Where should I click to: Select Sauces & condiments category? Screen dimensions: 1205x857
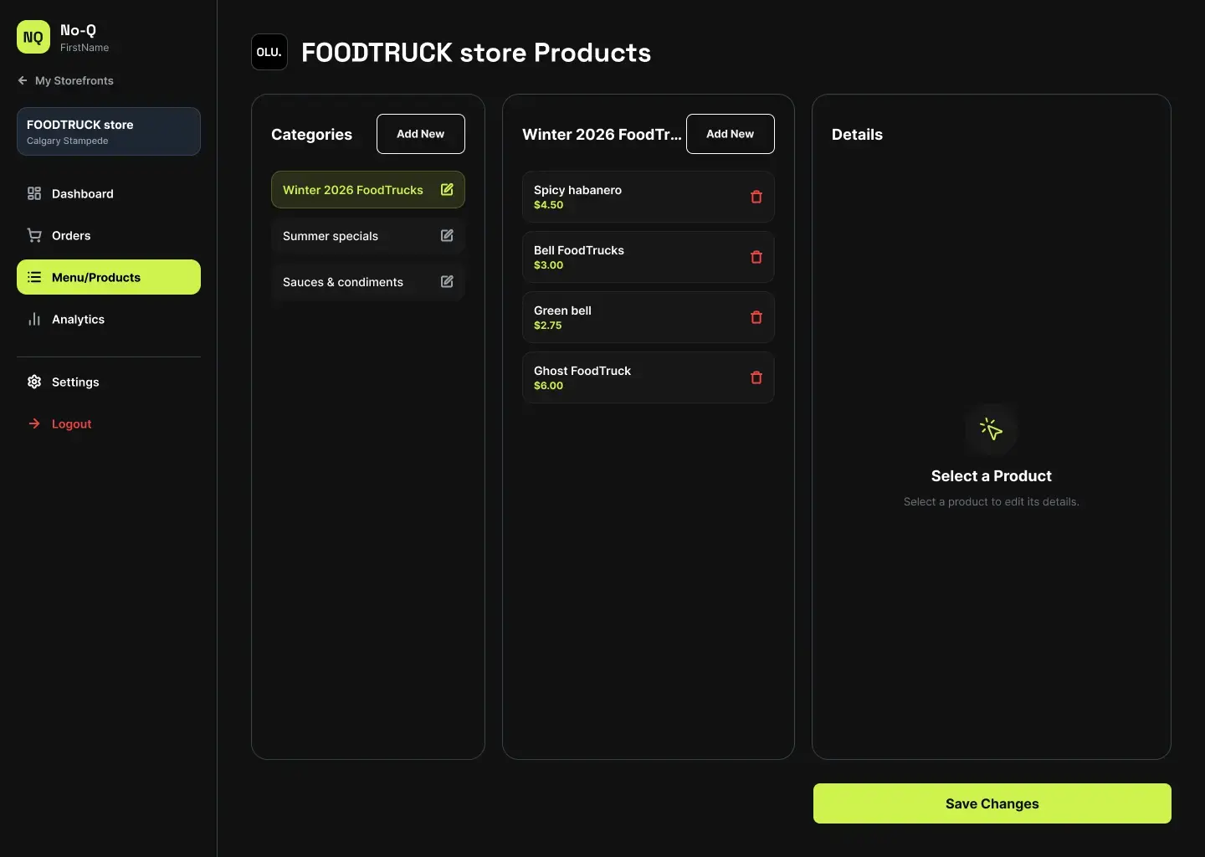pyautogui.click(x=368, y=282)
